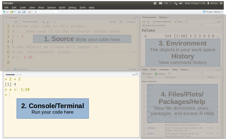
Task: Click the Environment refresh icon
Action: click(187, 22)
